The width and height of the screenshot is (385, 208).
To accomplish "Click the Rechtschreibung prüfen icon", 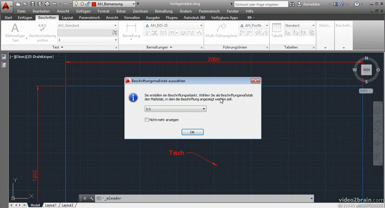I will click(42, 28).
